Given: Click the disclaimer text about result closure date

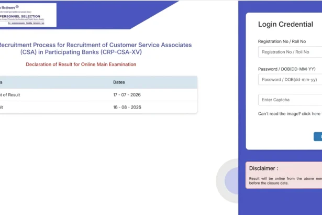Looking at the screenshot, I should coord(285,180).
